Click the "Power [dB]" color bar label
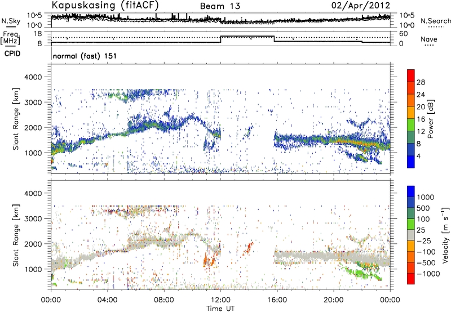 coord(431,119)
